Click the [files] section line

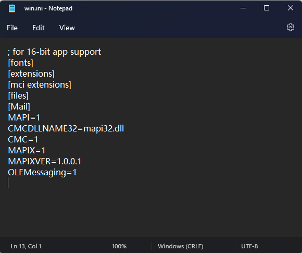tap(18, 95)
